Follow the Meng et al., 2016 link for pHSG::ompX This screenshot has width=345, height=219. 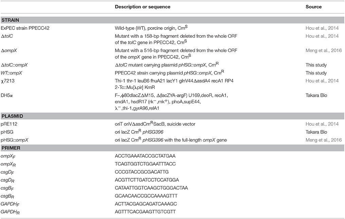tap(323, 140)
